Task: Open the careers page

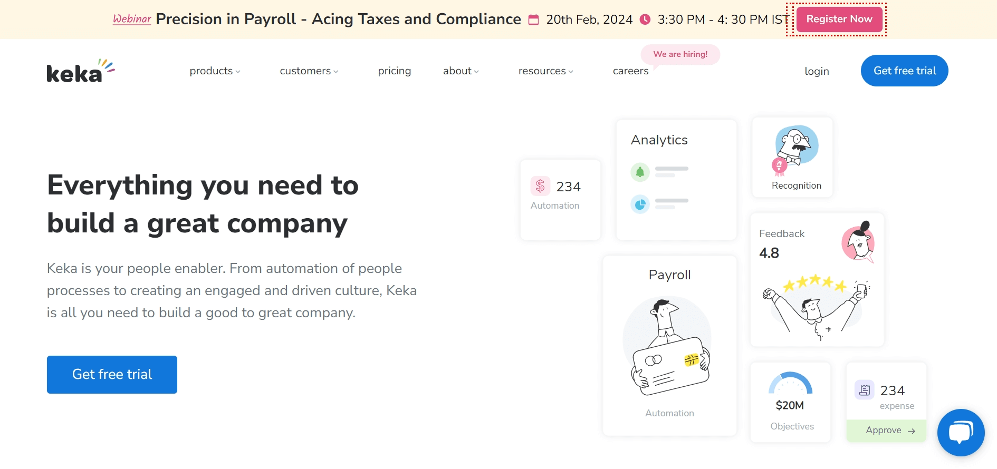Action: (x=631, y=71)
